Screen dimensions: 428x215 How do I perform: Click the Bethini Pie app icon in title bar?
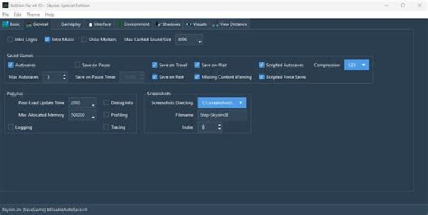pos(5,5)
